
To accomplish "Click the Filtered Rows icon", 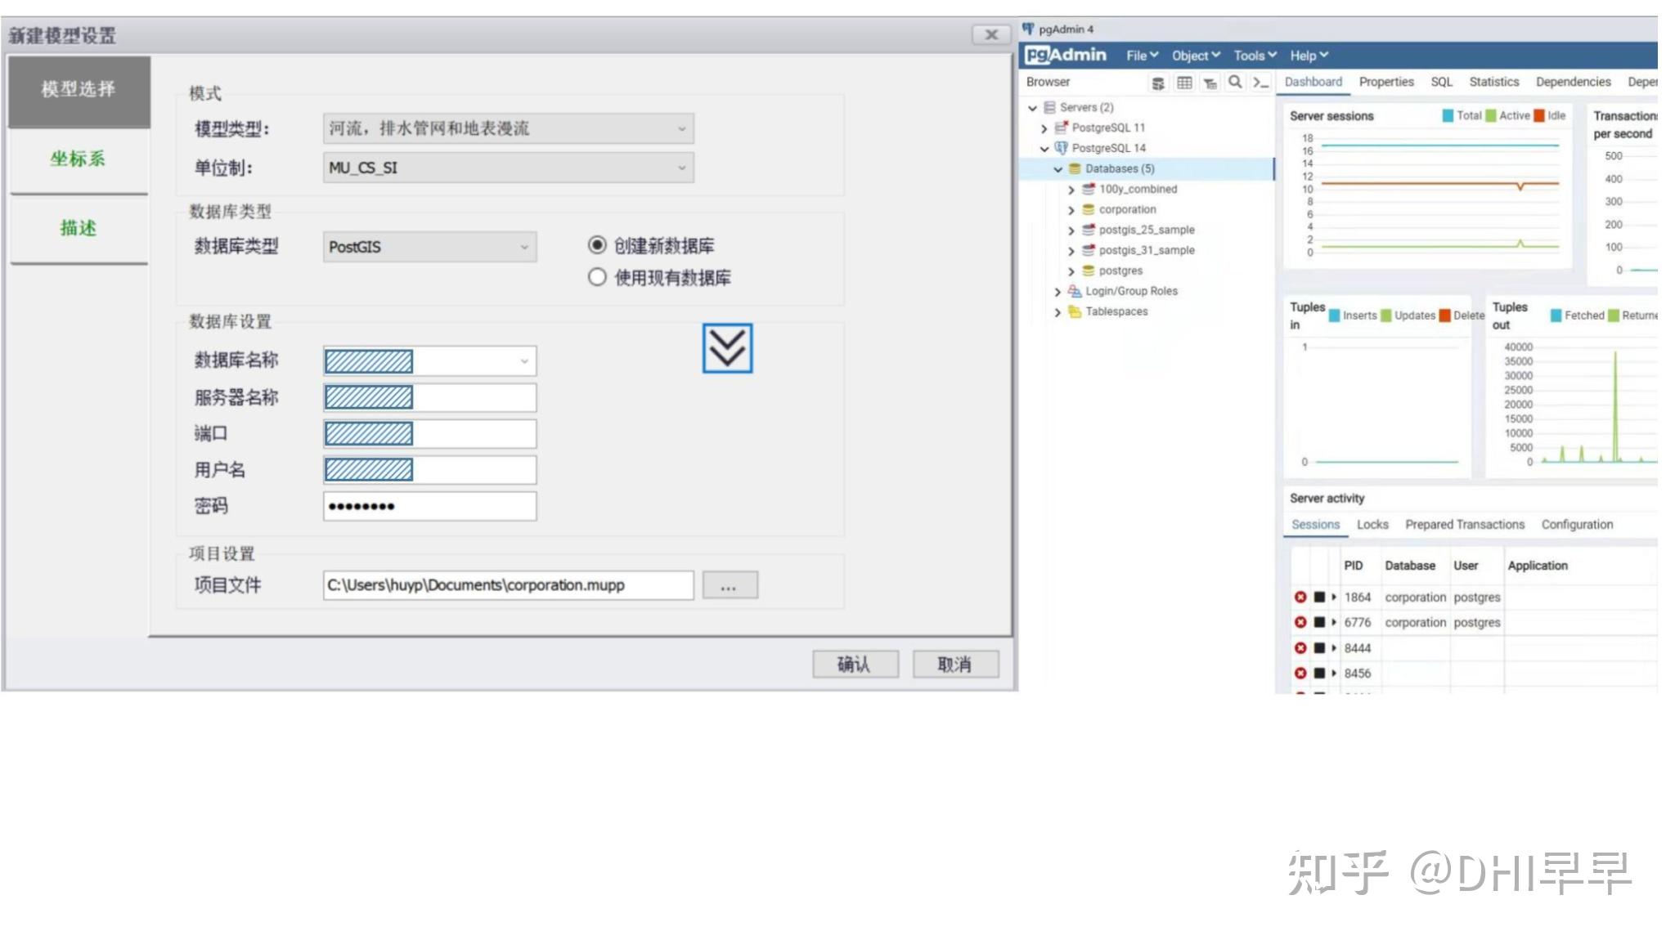I will click(x=1210, y=83).
